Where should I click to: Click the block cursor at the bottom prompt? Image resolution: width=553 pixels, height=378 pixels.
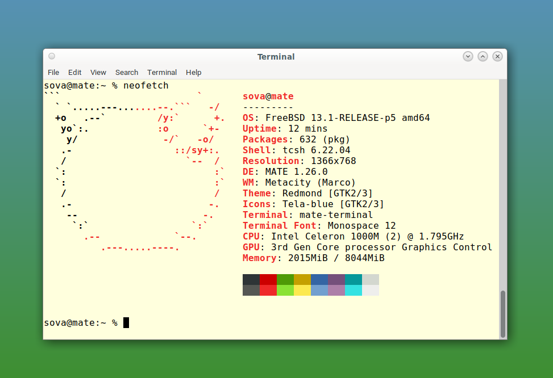126,323
